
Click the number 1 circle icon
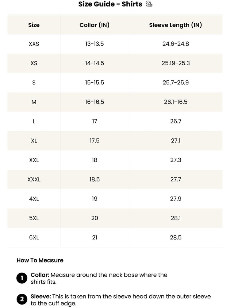click(22, 278)
